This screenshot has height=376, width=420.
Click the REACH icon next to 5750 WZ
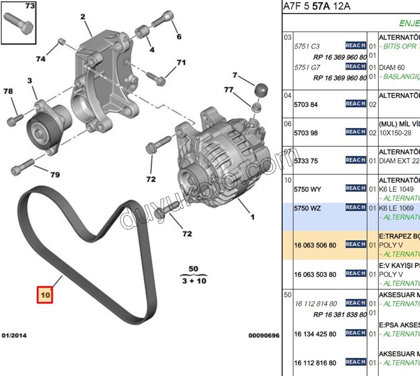click(355, 208)
